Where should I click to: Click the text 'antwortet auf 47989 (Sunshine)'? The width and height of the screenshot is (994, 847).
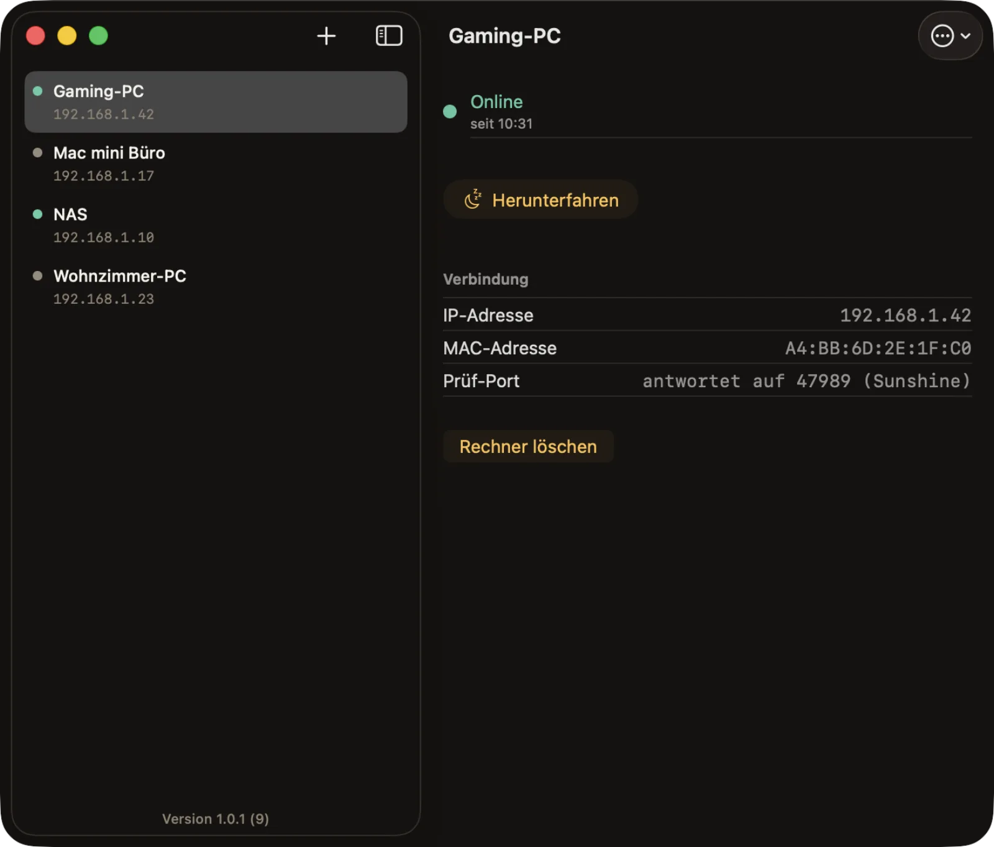(806, 381)
